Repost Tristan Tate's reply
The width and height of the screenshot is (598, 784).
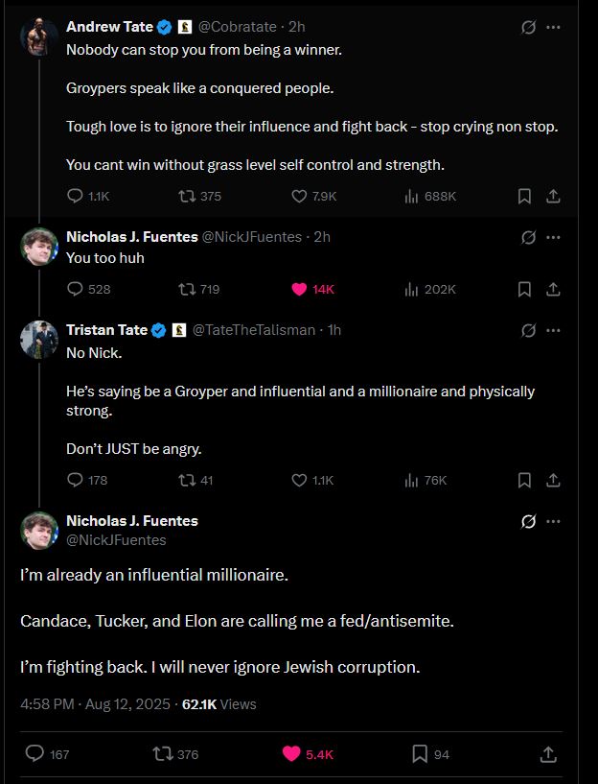pos(187,480)
